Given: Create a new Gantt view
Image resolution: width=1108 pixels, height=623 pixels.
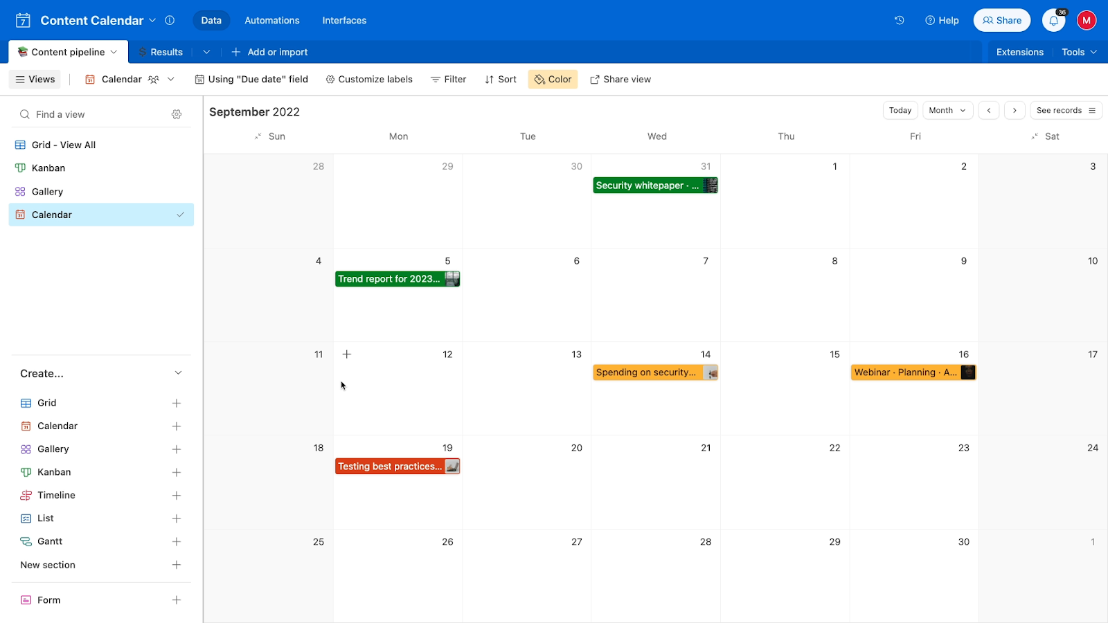Looking at the screenshot, I should coord(177,541).
